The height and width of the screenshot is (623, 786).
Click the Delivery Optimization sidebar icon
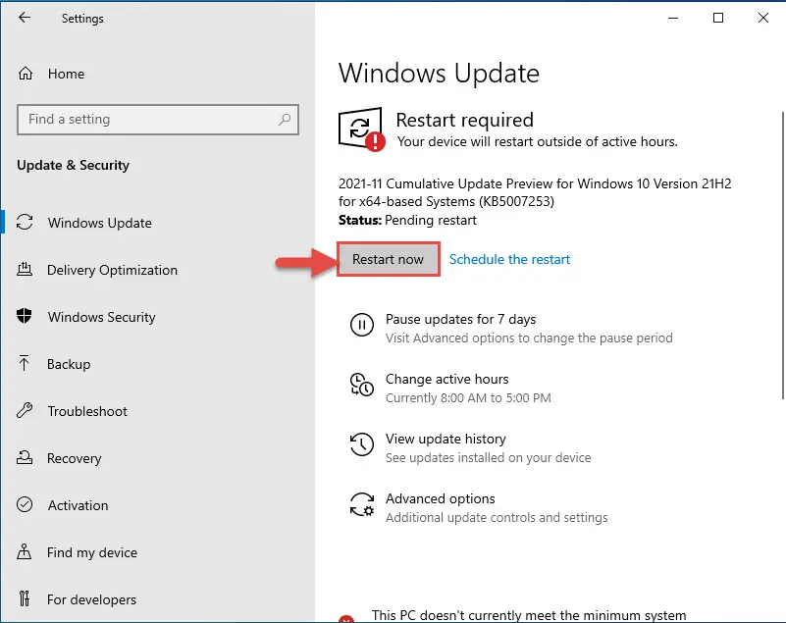point(25,270)
